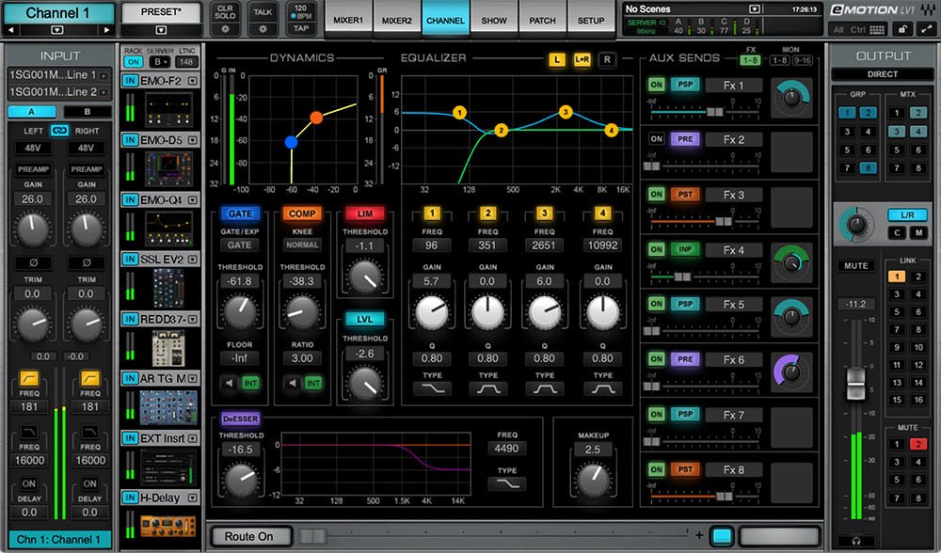Viewport: 941px width, 553px height.
Task: Select the FX 1-8 aux sends tab
Action: [x=750, y=60]
